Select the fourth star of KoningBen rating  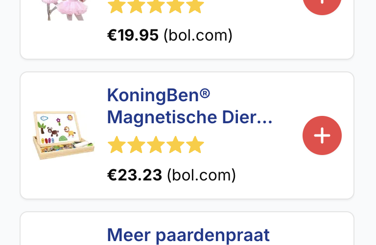point(175,145)
